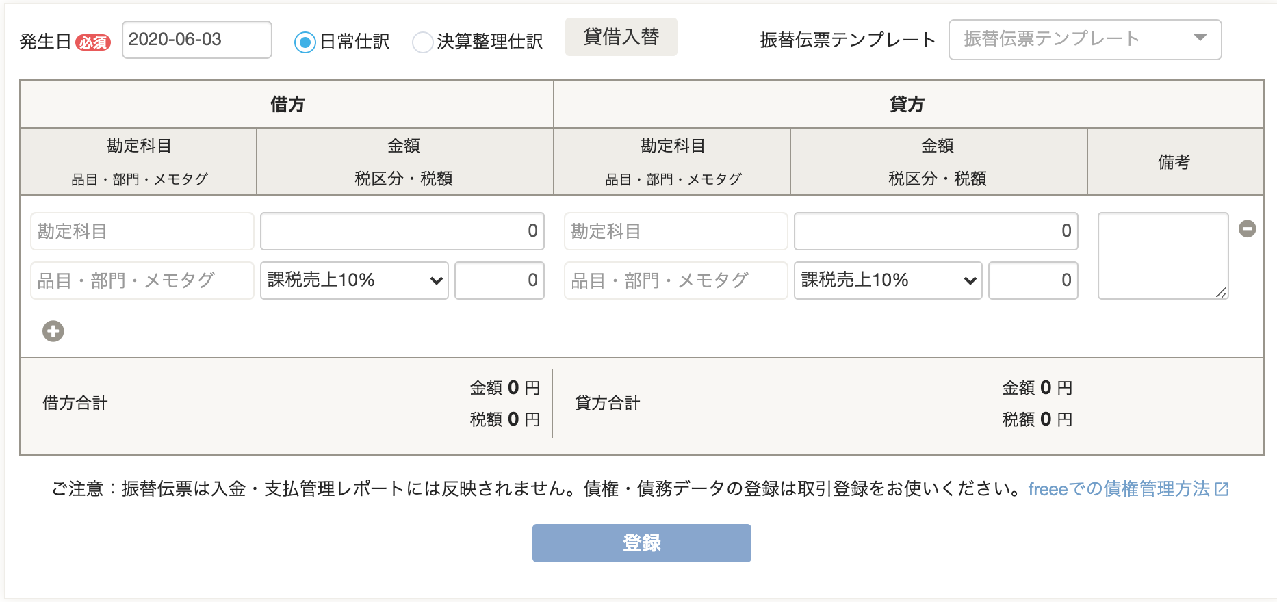Click the debit 品目・部門・メモタグ field

coord(142,280)
